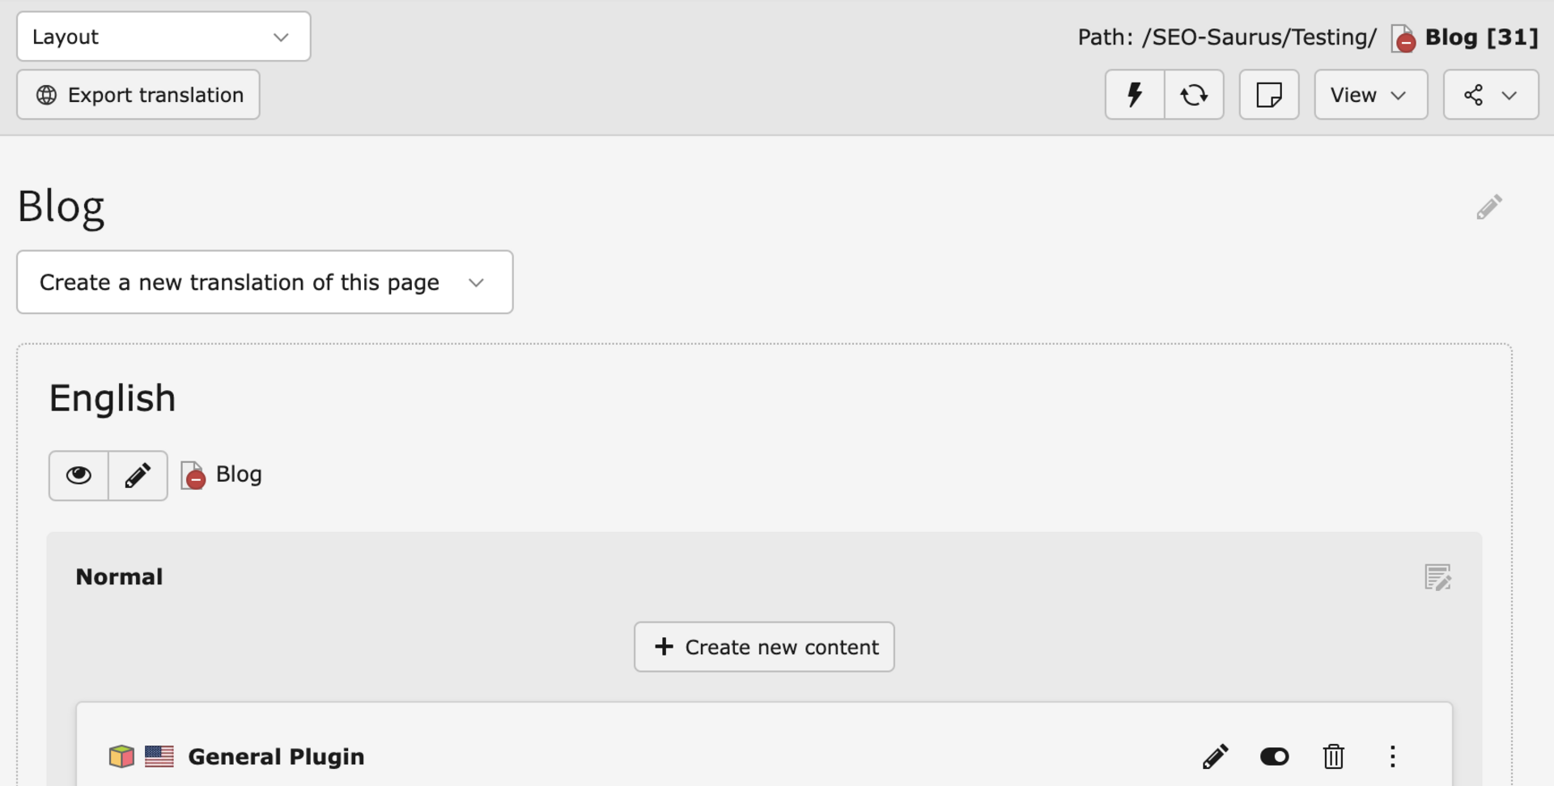
Task: Click the Blog page icon under English
Action: point(193,475)
